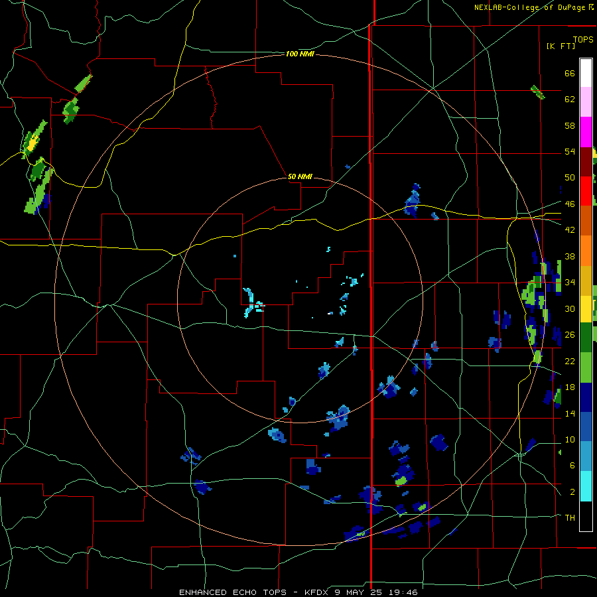Select the dark red legend swatch

586,161
